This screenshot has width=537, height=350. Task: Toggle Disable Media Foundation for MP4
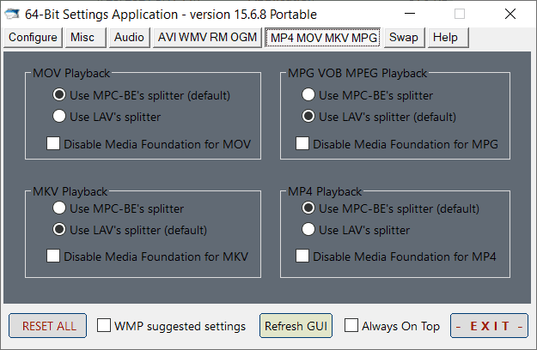click(302, 256)
